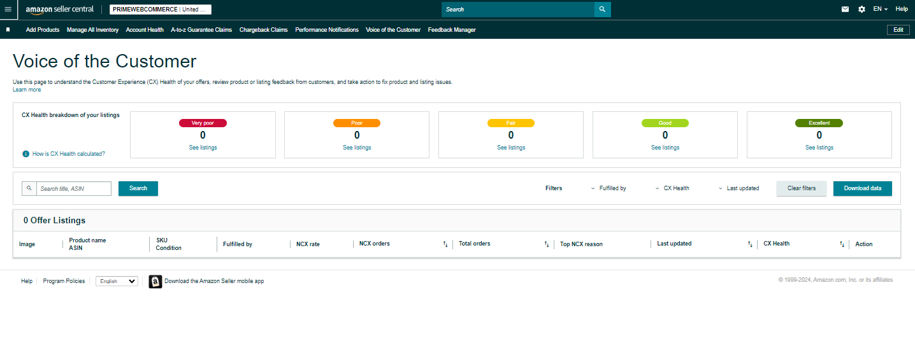
Task: Open Program Policies footer link
Action: pos(64,281)
